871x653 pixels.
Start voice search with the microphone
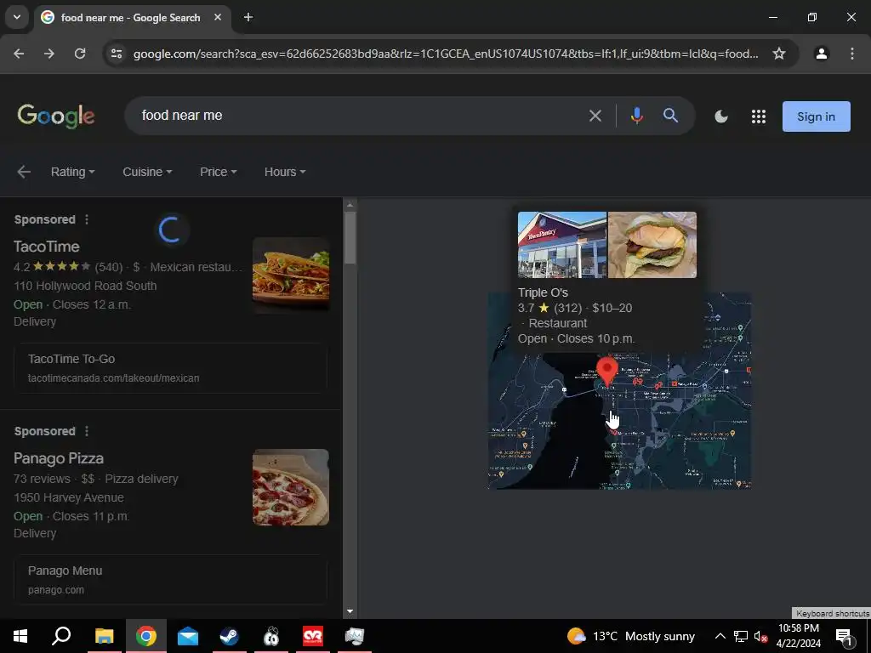click(x=636, y=116)
